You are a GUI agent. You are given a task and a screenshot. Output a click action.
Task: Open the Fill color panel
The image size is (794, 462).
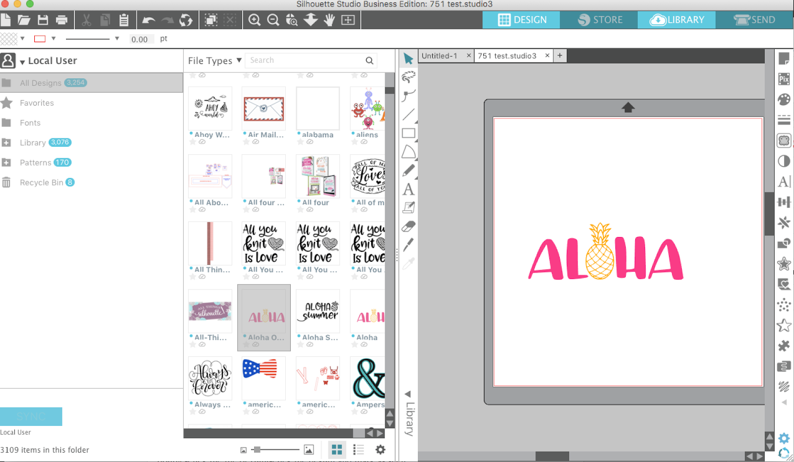pyautogui.click(x=784, y=99)
